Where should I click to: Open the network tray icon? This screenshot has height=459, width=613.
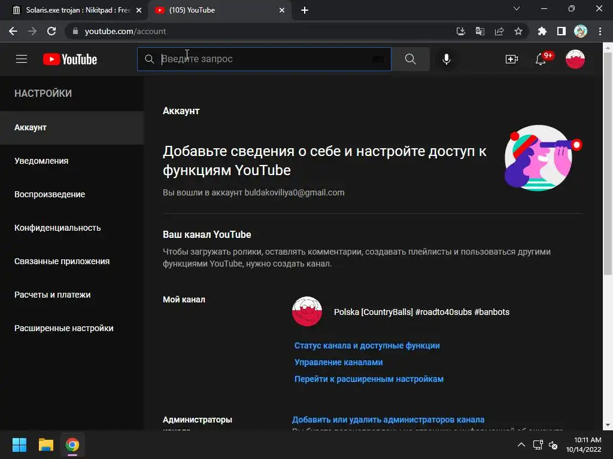click(x=538, y=445)
